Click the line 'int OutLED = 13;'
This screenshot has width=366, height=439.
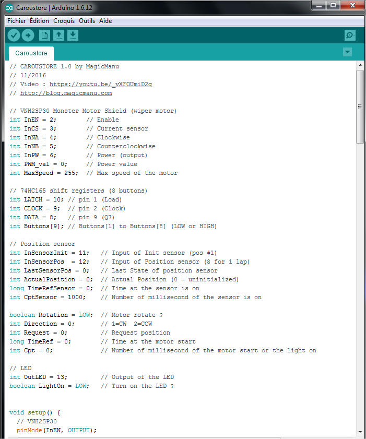pyautogui.click(x=38, y=377)
